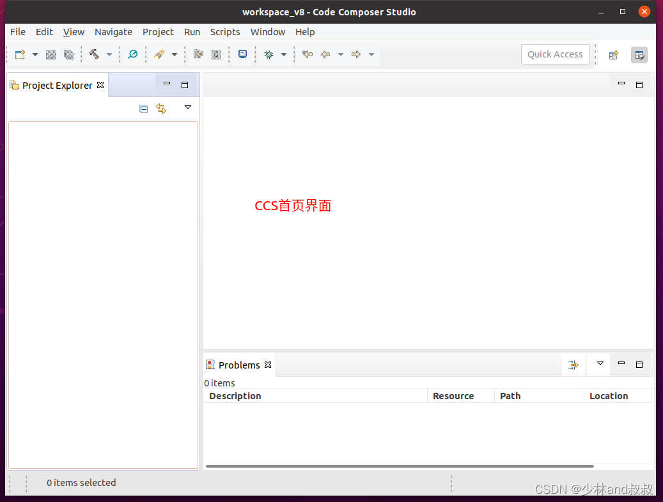Maximize the Project Explorer panel

point(185,85)
